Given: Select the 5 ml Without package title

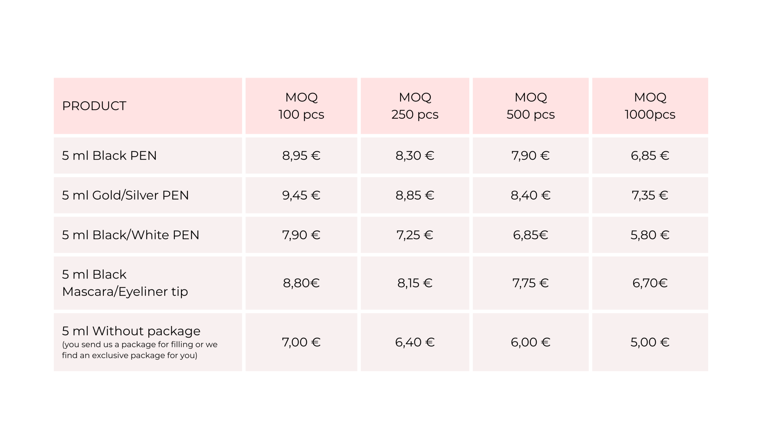Looking at the screenshot, I should tap(131, 331).
